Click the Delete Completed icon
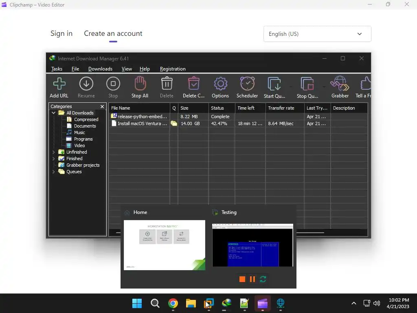The width and height of the screenshot is (417, 313). click(x=193, y=88)
